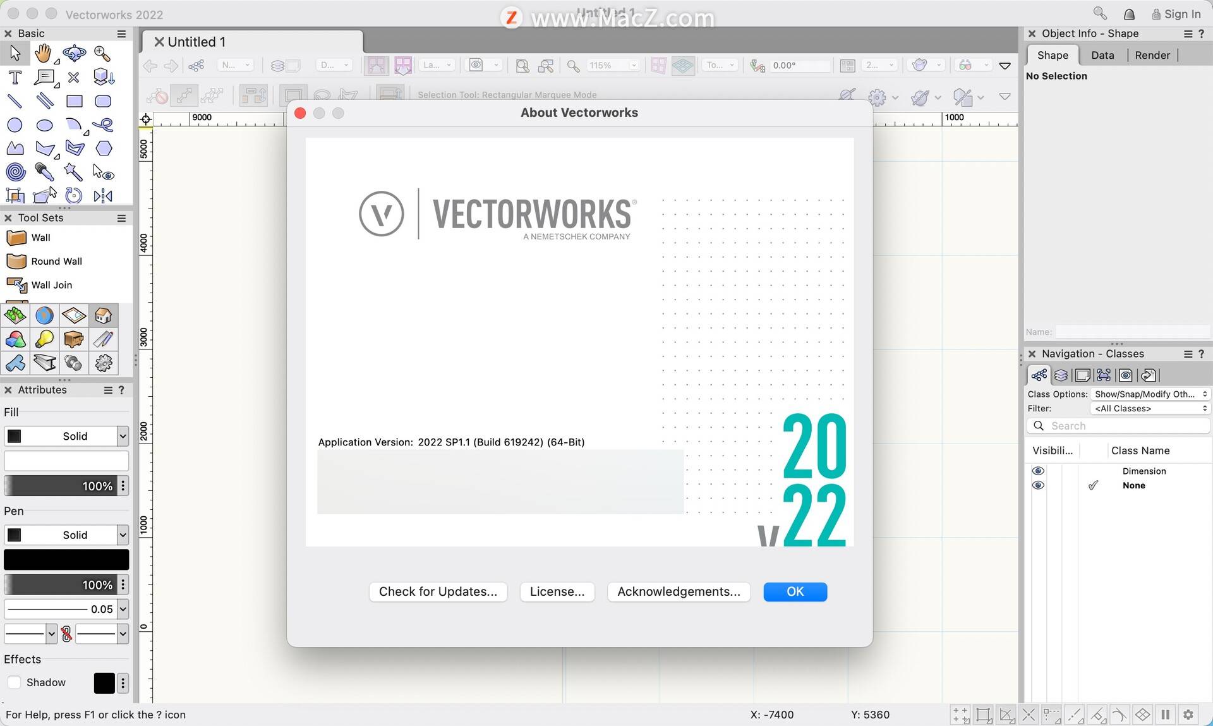Switch to the Data tab
This screenshot has width=1213, height=726.
point(1102,54)
